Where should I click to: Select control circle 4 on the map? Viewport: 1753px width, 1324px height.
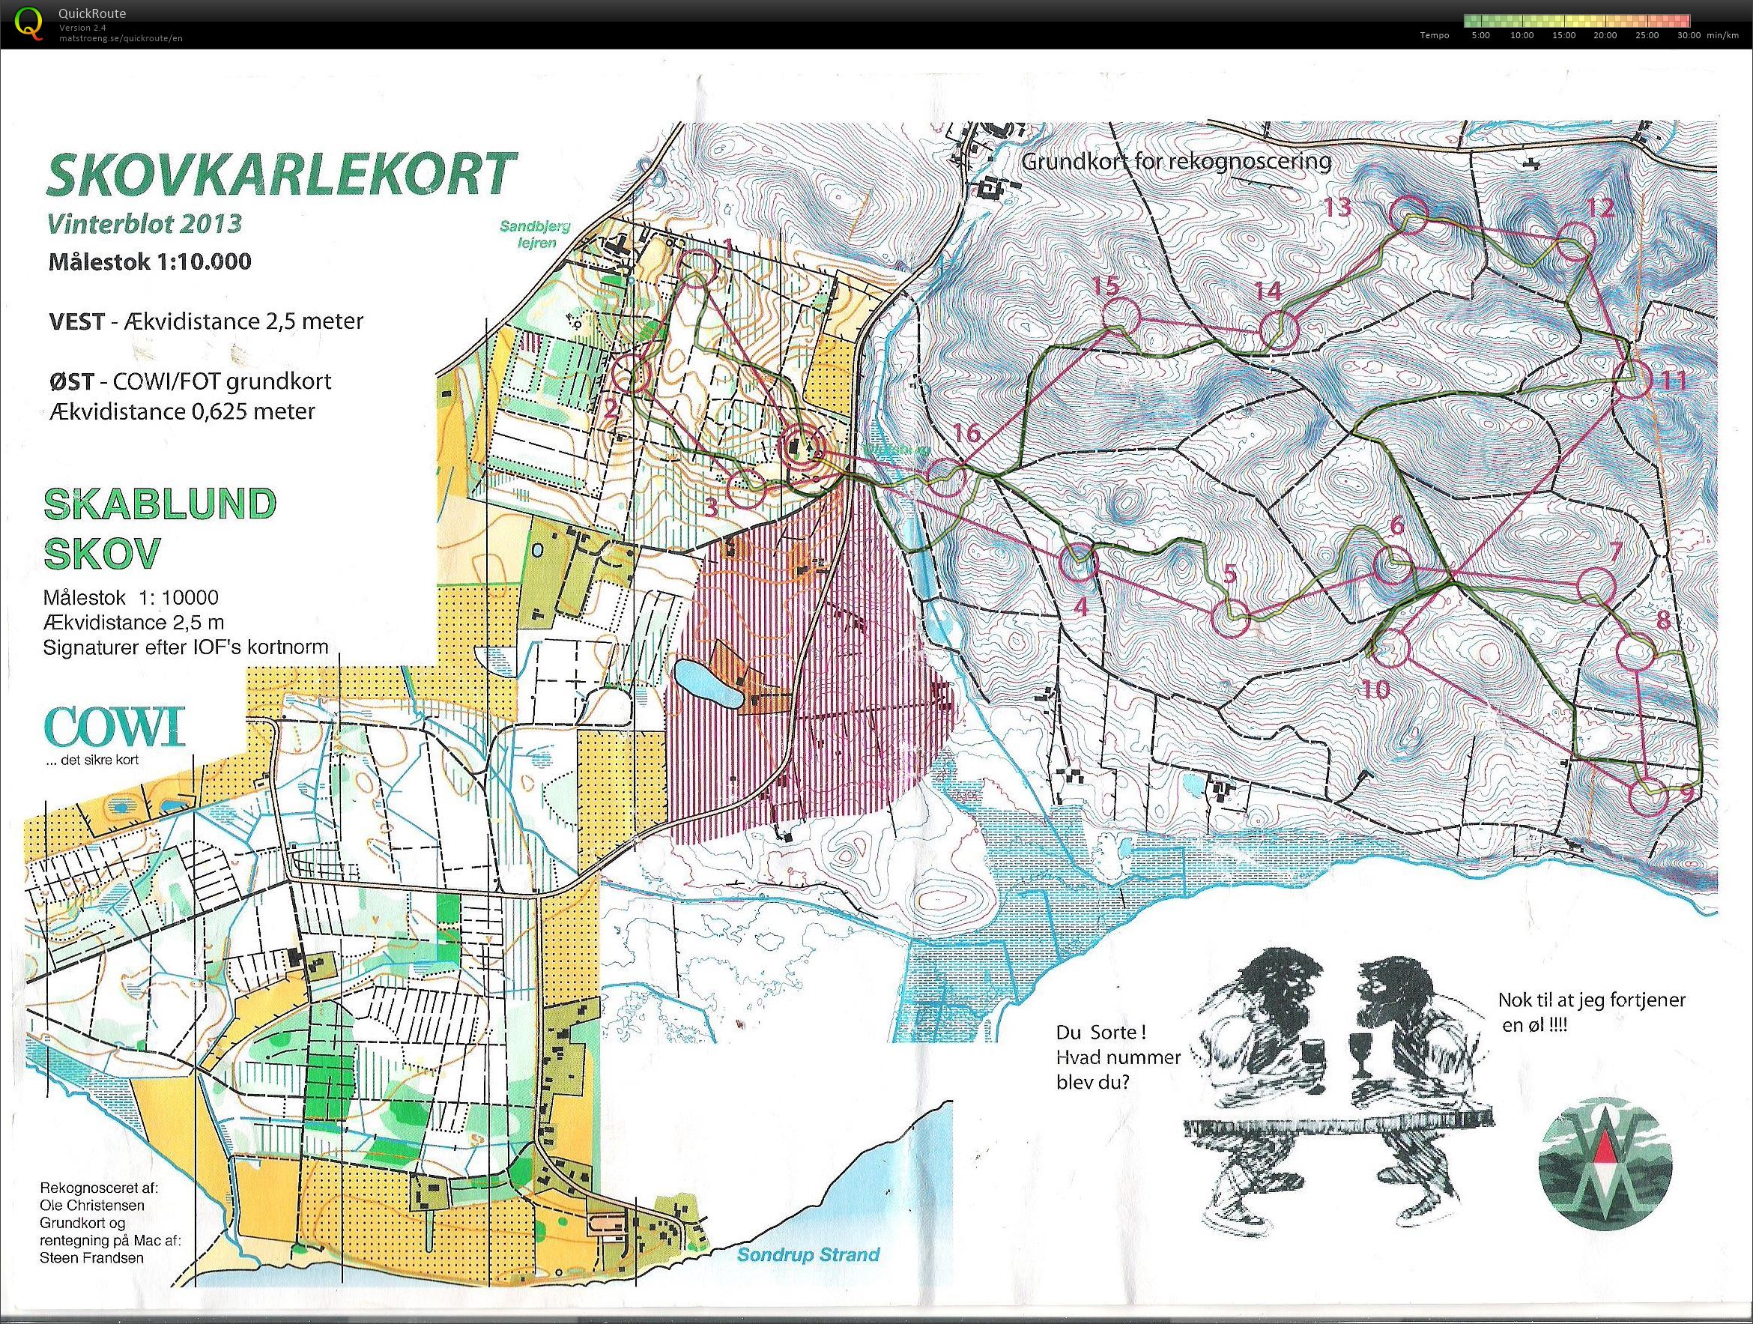click(1079, 564)
